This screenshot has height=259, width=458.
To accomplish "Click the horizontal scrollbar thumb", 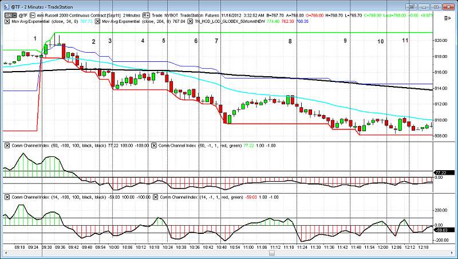I will [272, 253].
